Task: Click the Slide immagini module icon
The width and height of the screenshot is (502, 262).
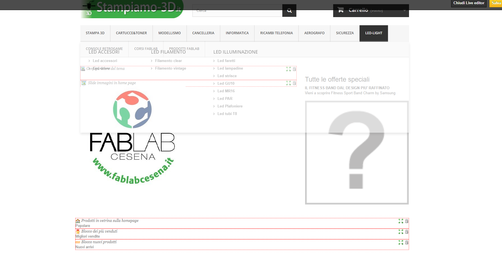Action: click(84, 83)
